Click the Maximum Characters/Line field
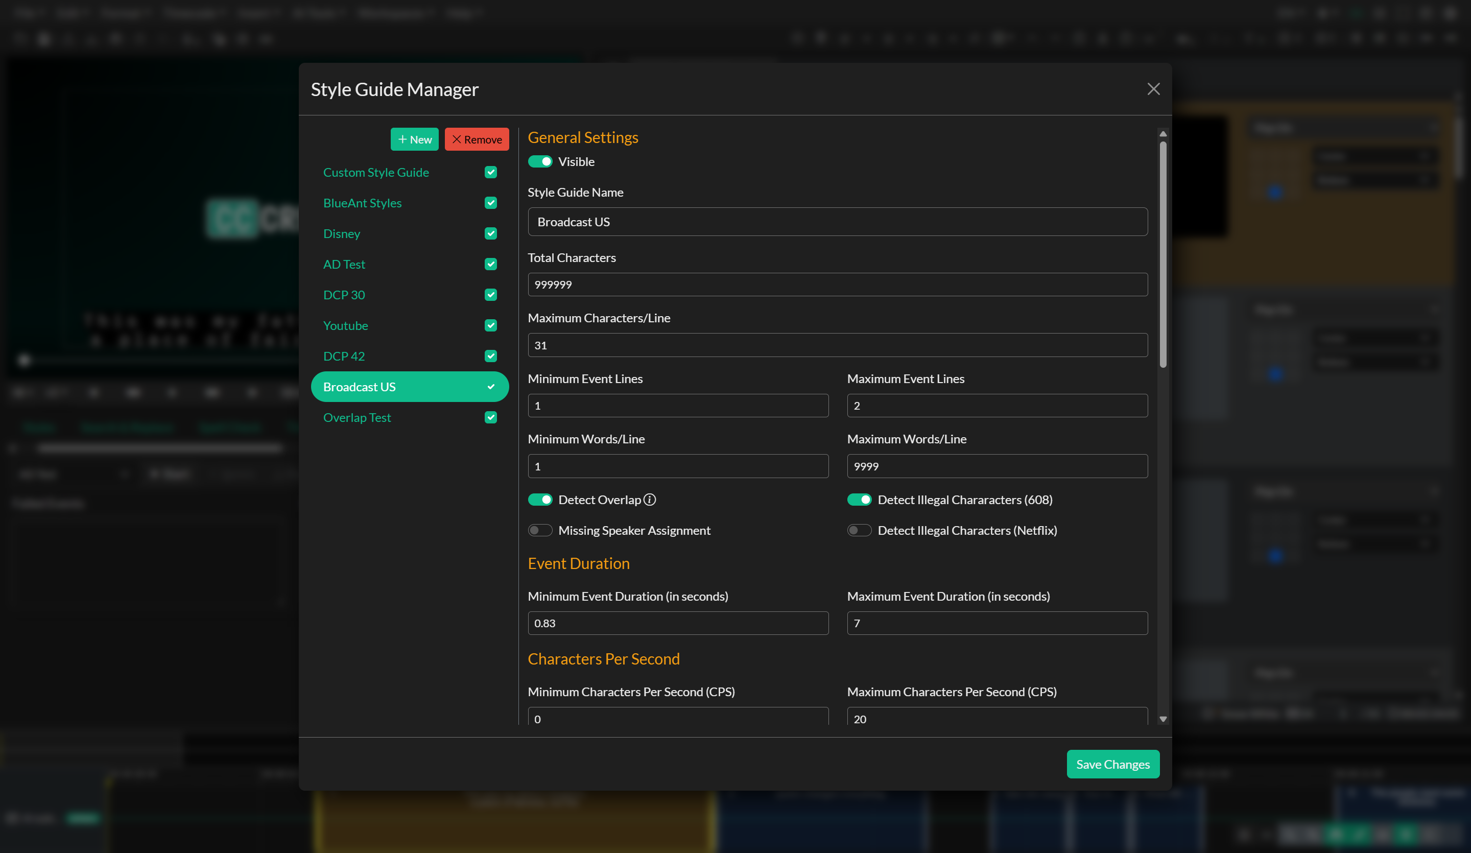 [838, 345]
